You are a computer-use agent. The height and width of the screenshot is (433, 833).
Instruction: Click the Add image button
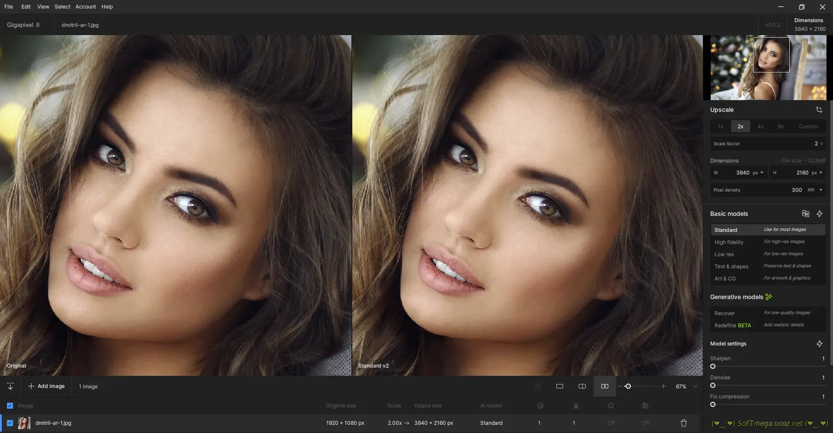46,386
